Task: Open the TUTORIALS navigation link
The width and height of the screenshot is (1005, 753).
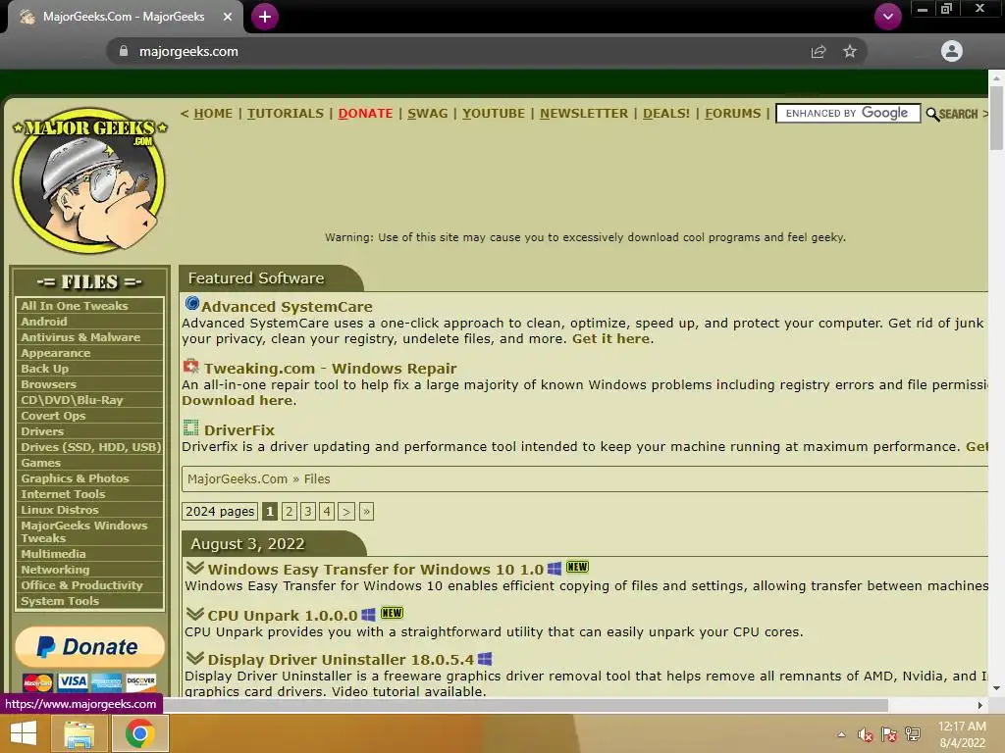Action: (286, 114)
